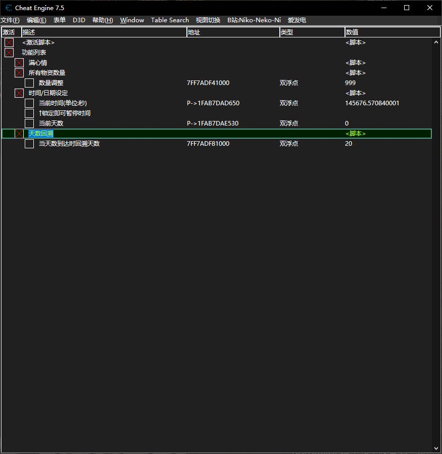
Task: Open the 文件(F) menu
Action: pos(10,20)
